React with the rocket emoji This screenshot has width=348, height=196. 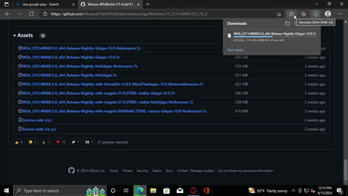pyautogui.click(x=75, y=142)
